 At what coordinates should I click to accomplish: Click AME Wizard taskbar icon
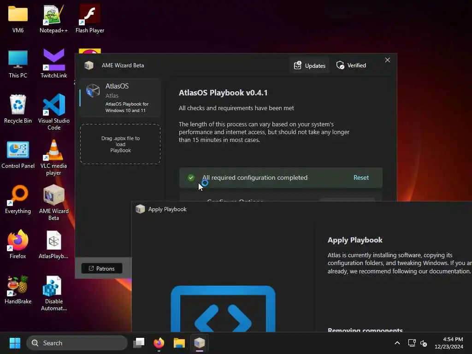tap(199, 343)
